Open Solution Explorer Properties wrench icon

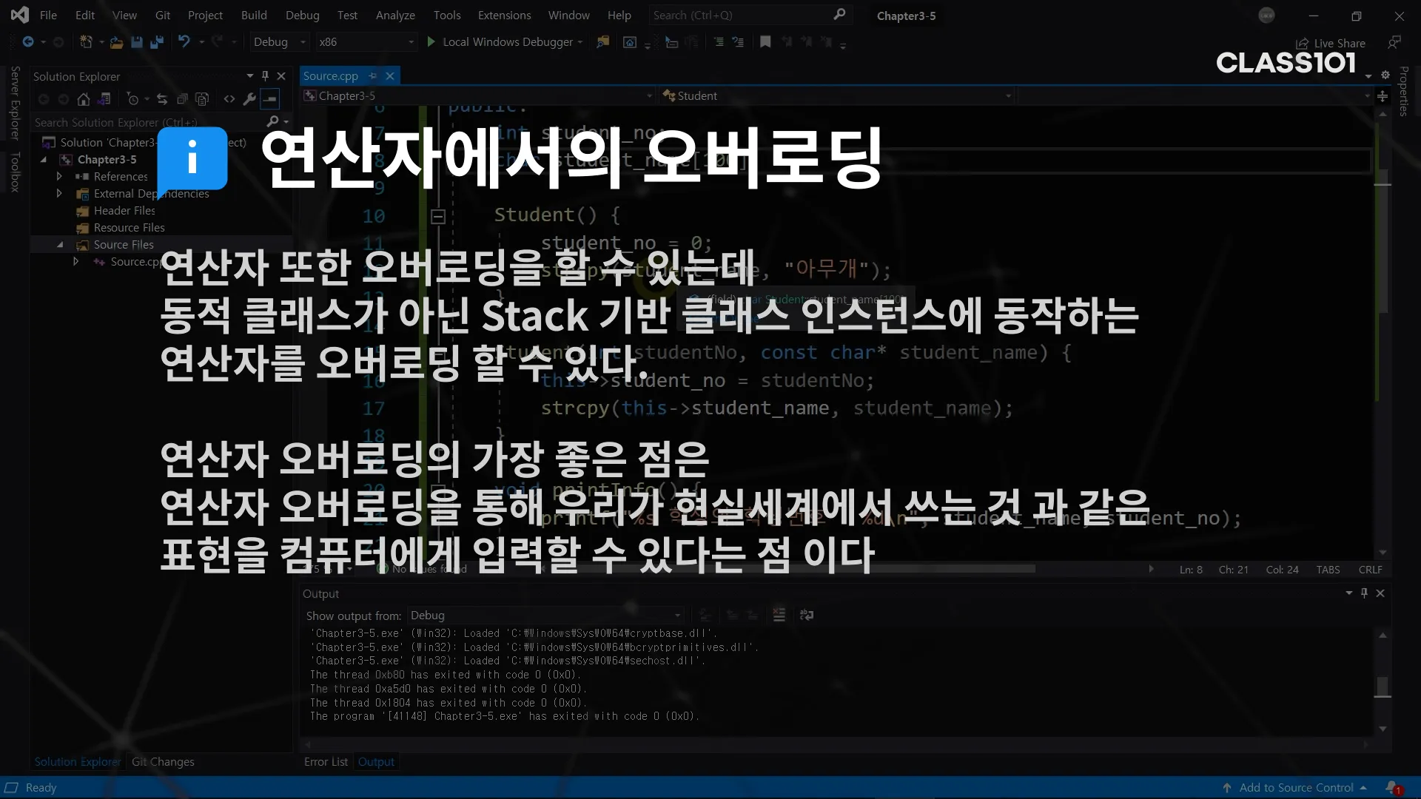249,99
